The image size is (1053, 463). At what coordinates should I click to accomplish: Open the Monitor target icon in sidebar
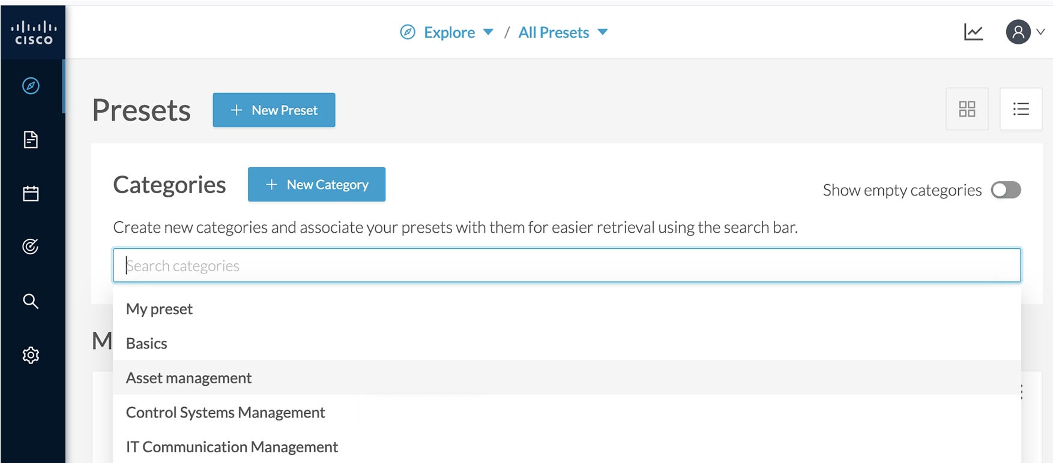pos(31,246)
